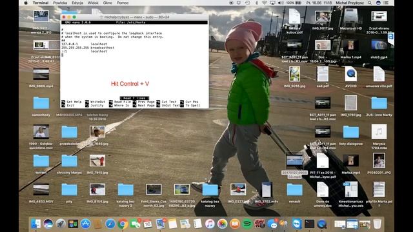Viewport: 413px width, 232px height.
Task: Open Calendar showing 16 in Dock
Action: coord(148,224)
